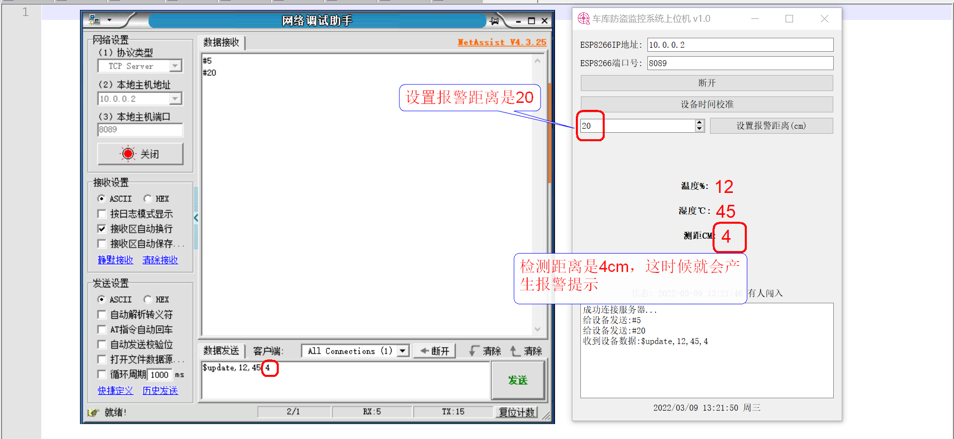Close the NetAssist window
Image resolution: width=954 pixels, height=439 pixels.
(545, 21)
